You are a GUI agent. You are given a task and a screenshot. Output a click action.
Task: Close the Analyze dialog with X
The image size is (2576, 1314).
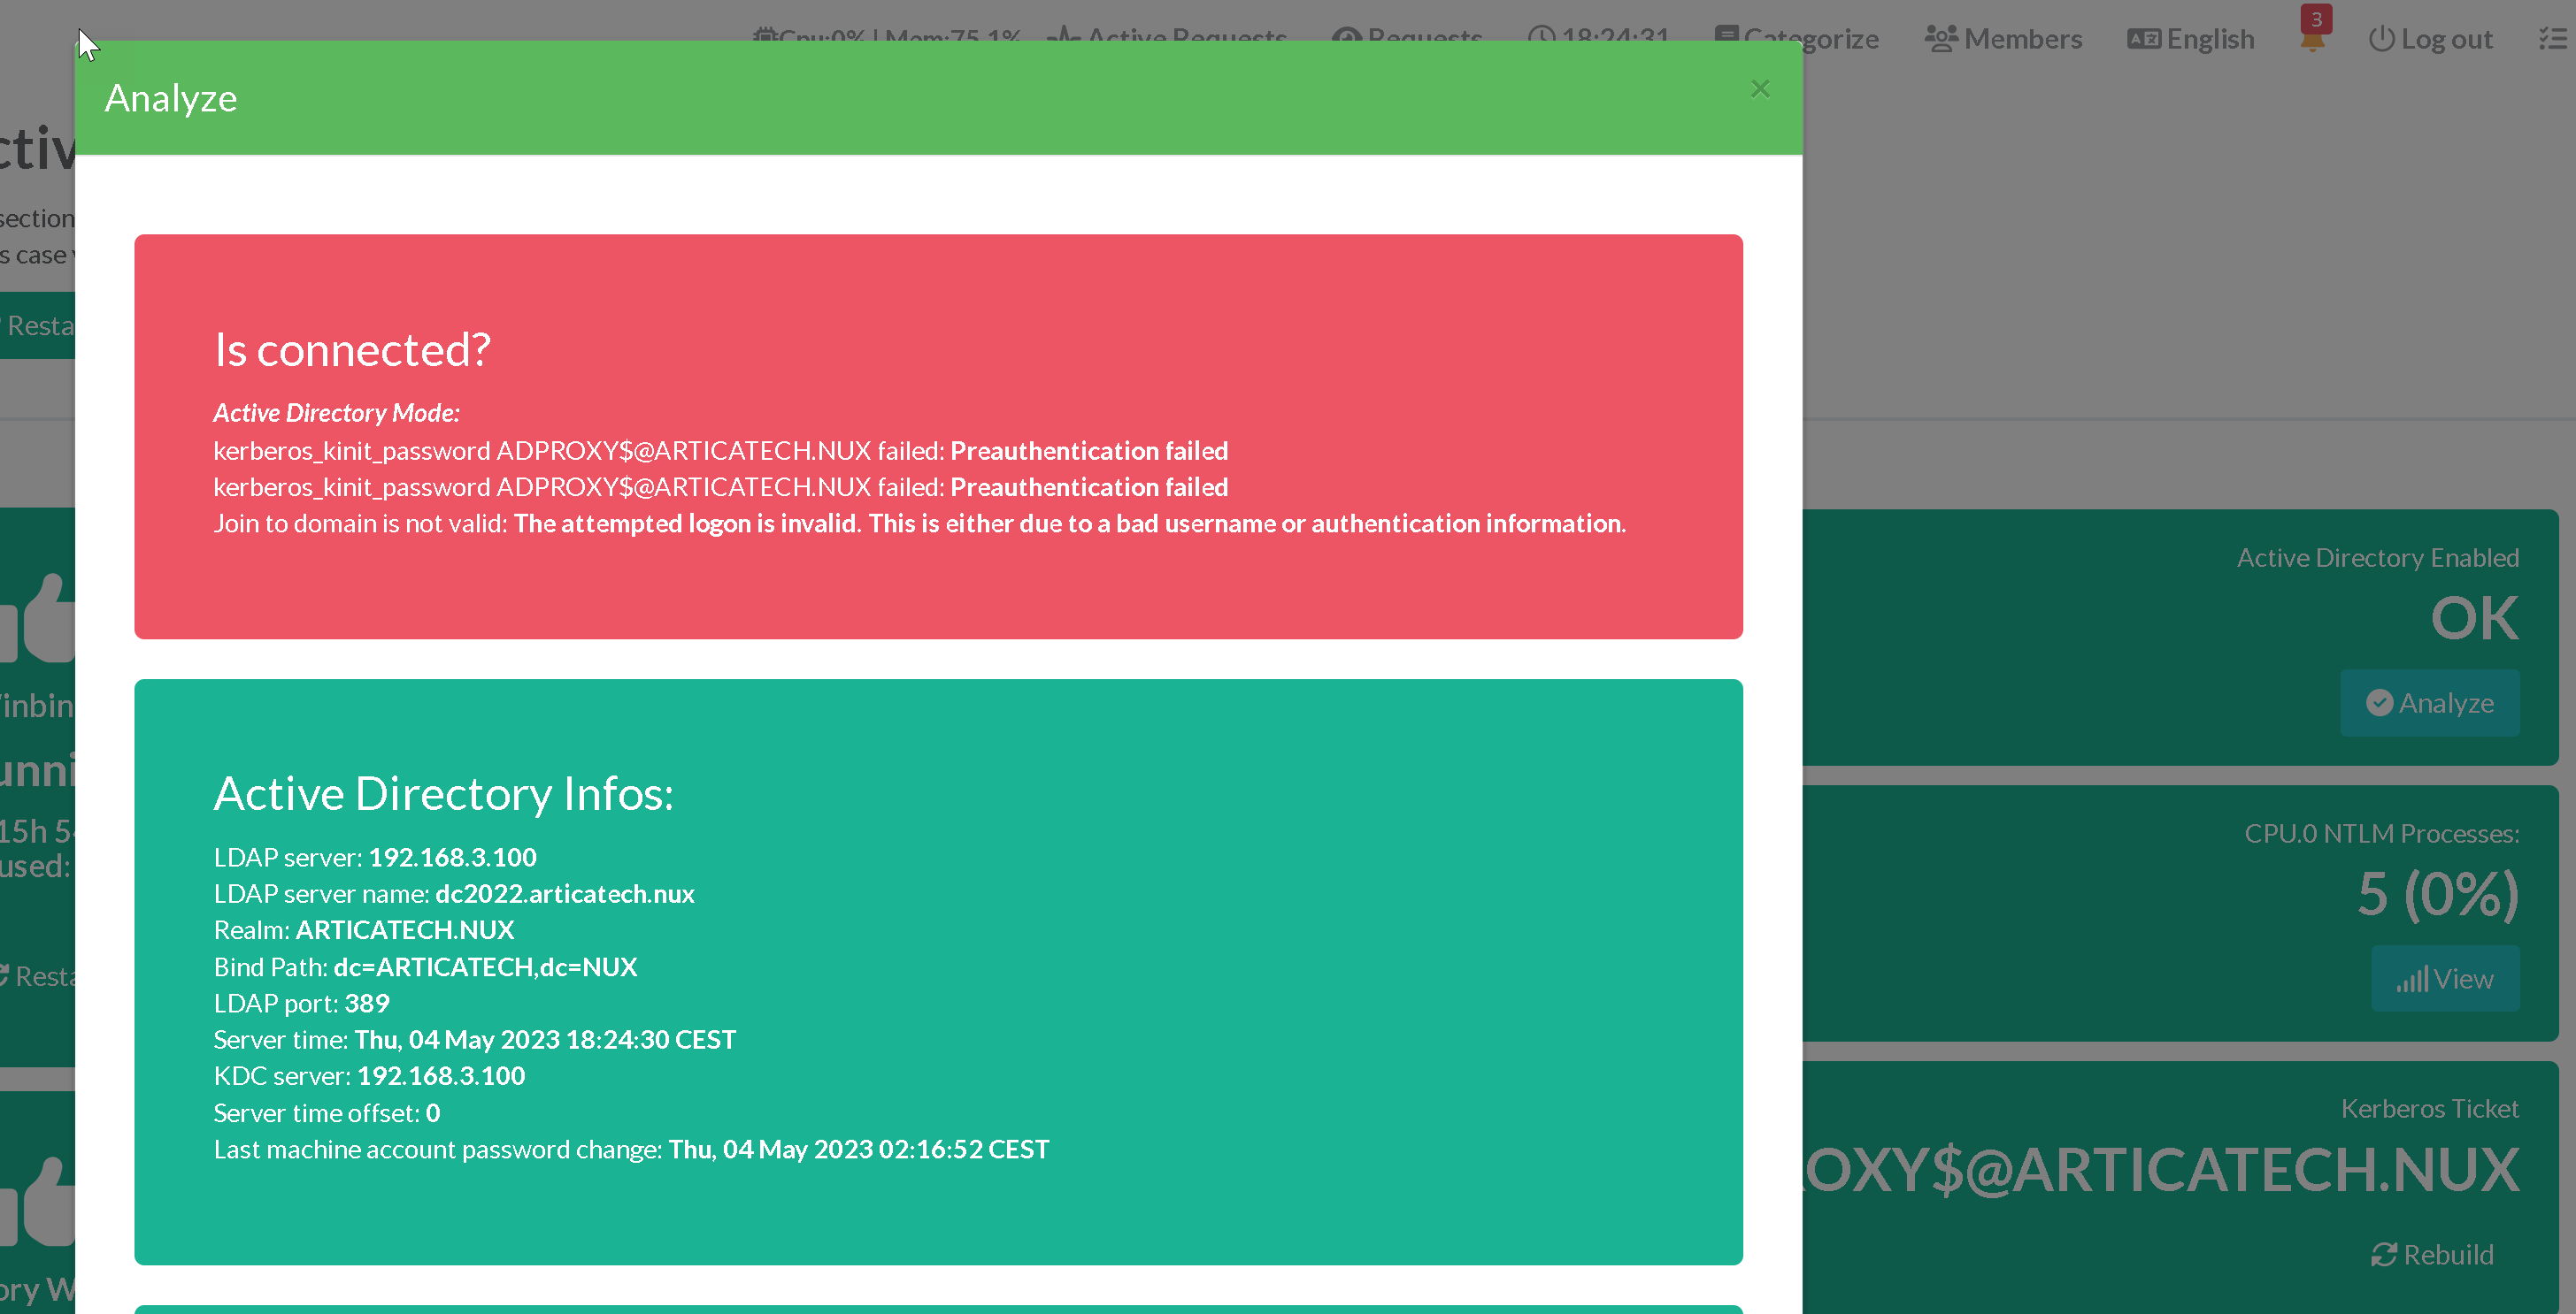pyautogui.click(x=1760, y=89)
